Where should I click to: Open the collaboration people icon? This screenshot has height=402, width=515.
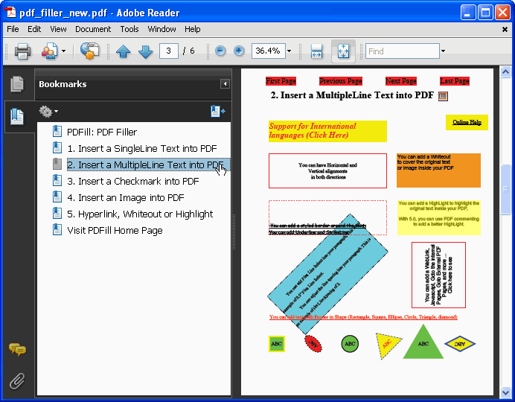pyautogui.click(x=50, y=51)
